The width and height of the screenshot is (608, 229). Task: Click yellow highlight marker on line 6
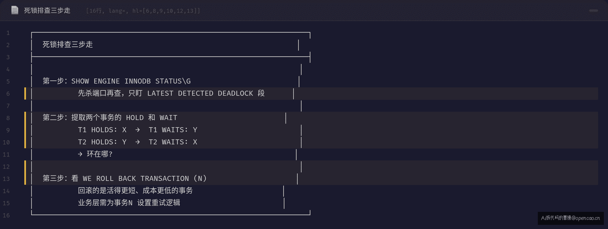coord(25,93)
